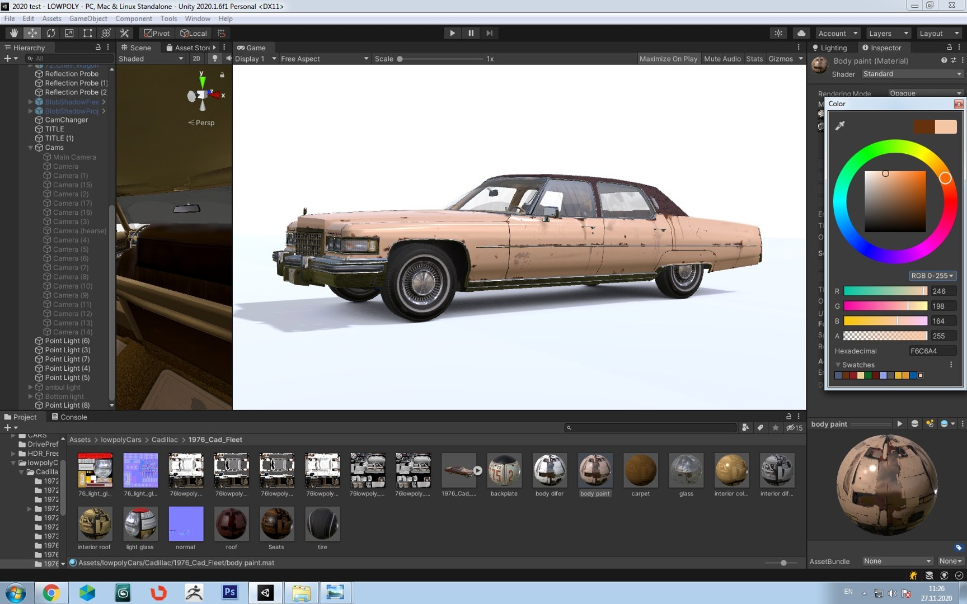Switch to the Console tab
Viewport: 967px width, 604px height.
[x=69, y=417]
